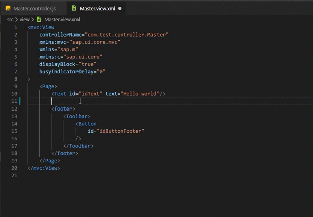This screenshot has height=217, width=313.
Task: Click the JS file icon on Master.controller.js tab
Action: tap(8, 8)
